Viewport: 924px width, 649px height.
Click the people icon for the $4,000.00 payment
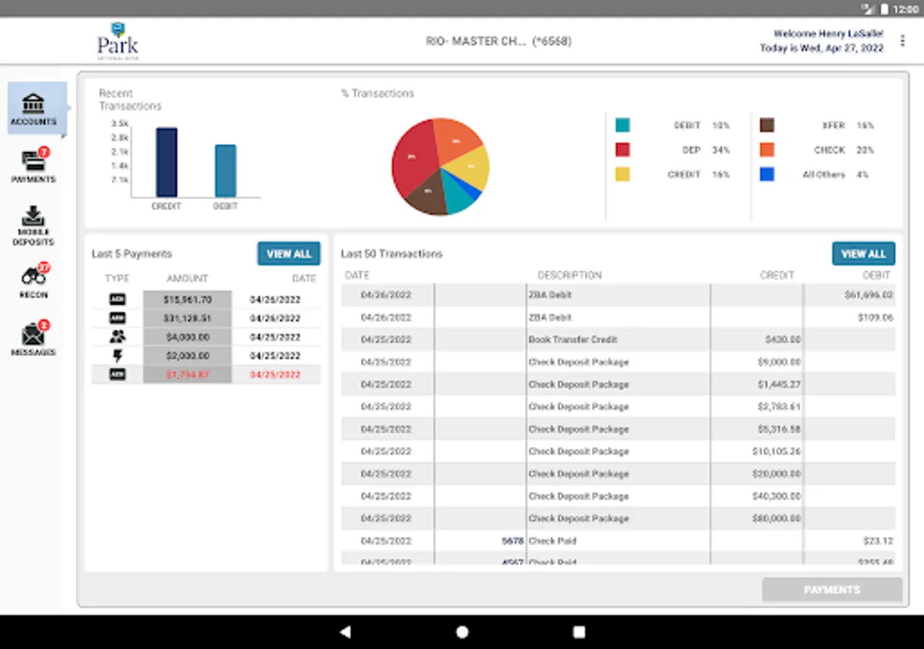click(x=117, y=337)
